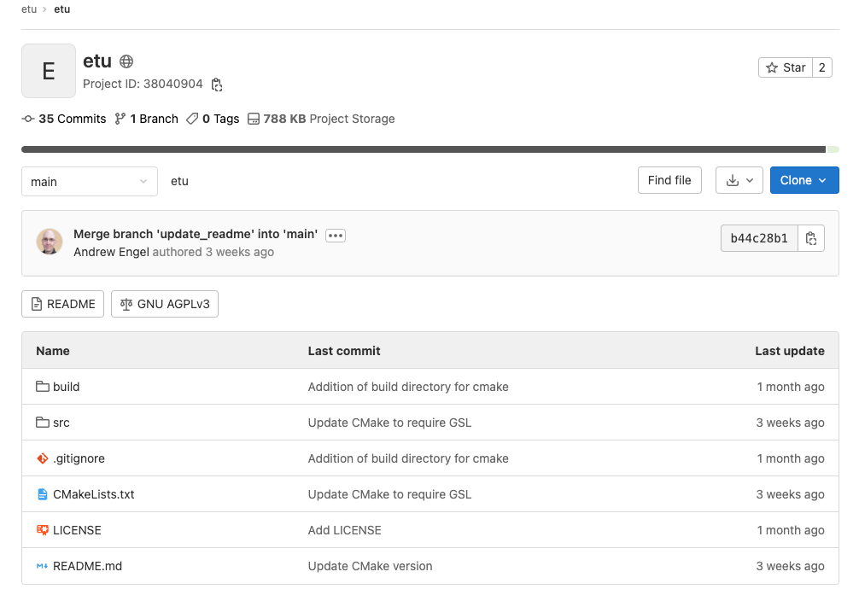Click the LICENSE file icon
The width and height of the screenshot is (859, 595).
pos(43,530)
